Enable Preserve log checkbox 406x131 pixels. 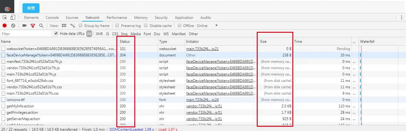(x=117, y=26)
